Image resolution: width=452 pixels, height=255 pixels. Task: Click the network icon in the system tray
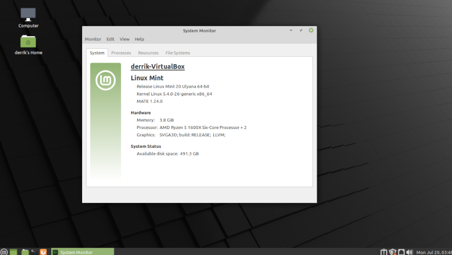point(401,251)
